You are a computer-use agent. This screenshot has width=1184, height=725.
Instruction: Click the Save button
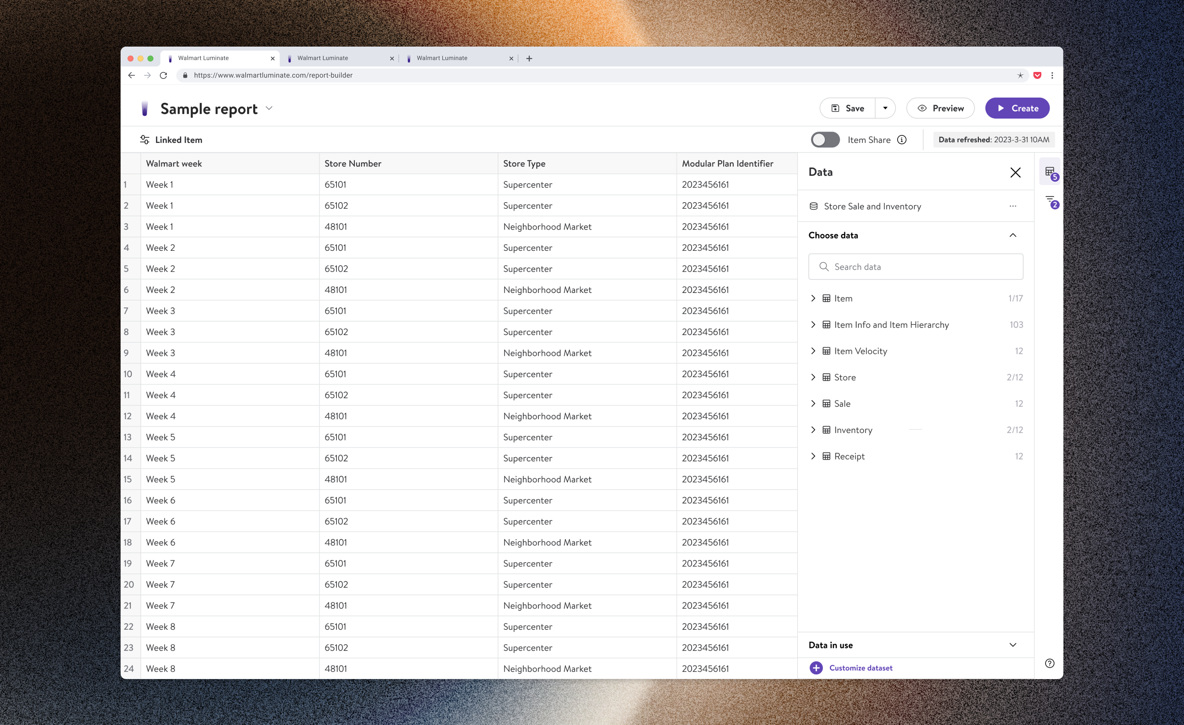pos(848,108)
